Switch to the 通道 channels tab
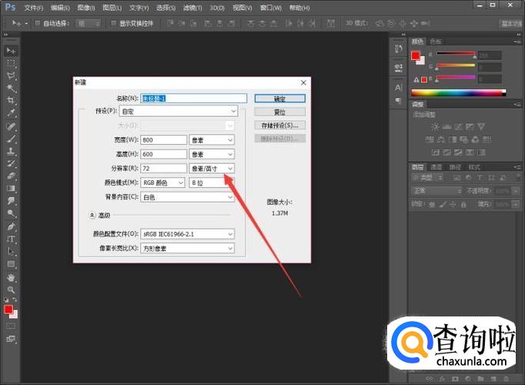525x385 pixels. coord(436,166)
